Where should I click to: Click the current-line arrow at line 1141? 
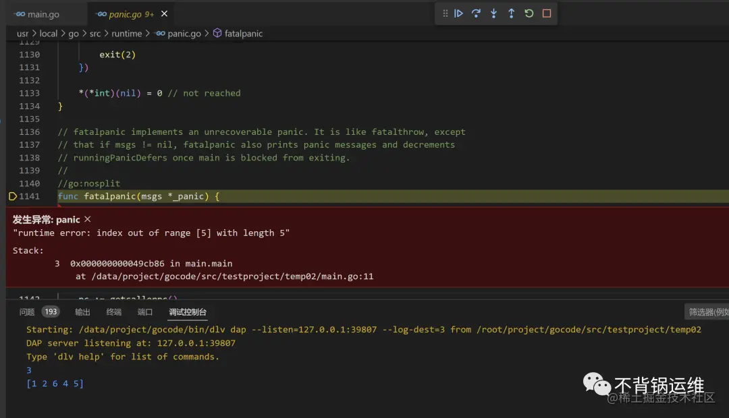tap(13, 196)
